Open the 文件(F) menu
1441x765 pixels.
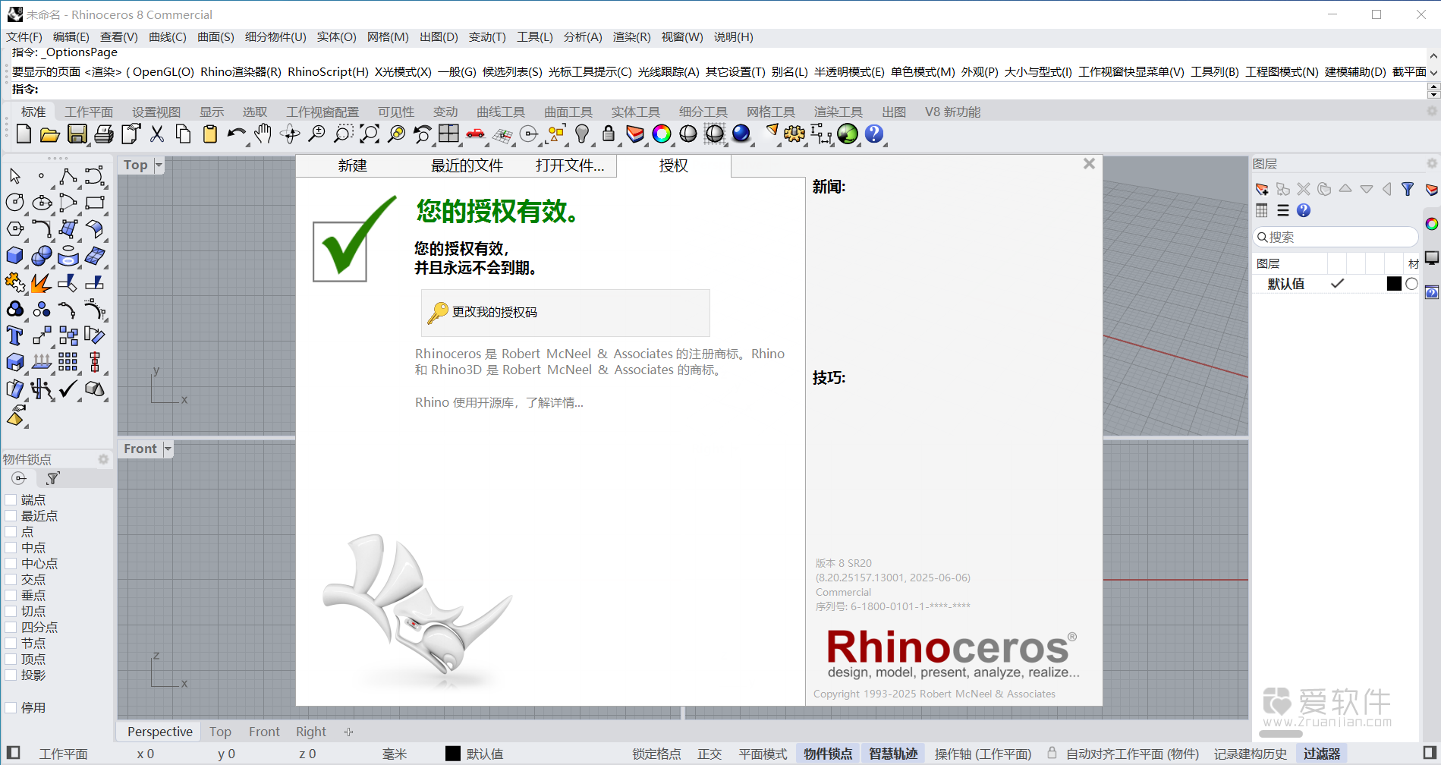[24, 36]
